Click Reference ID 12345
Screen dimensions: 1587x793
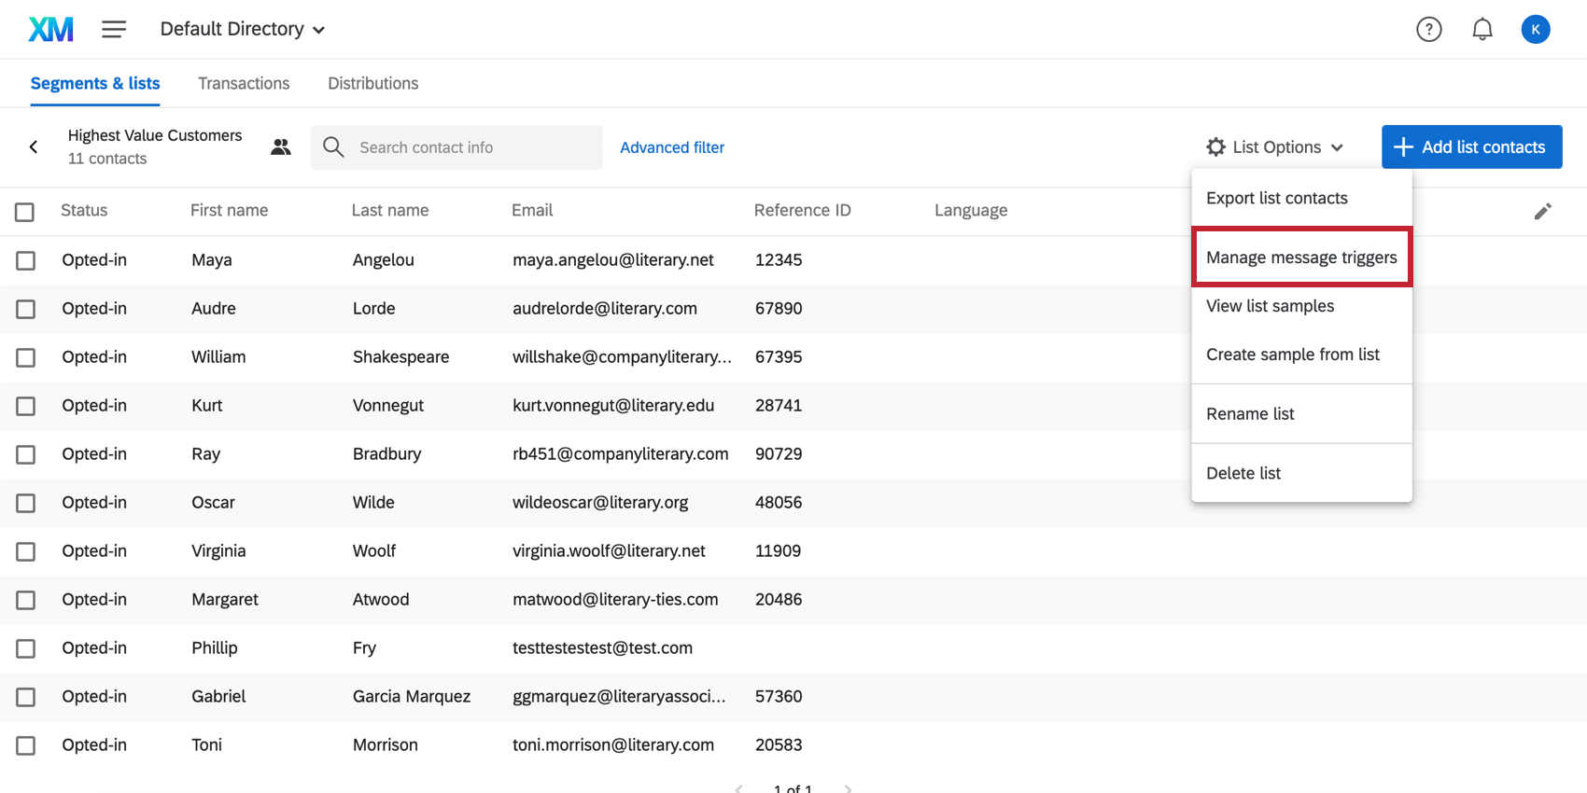click(779, 260)
